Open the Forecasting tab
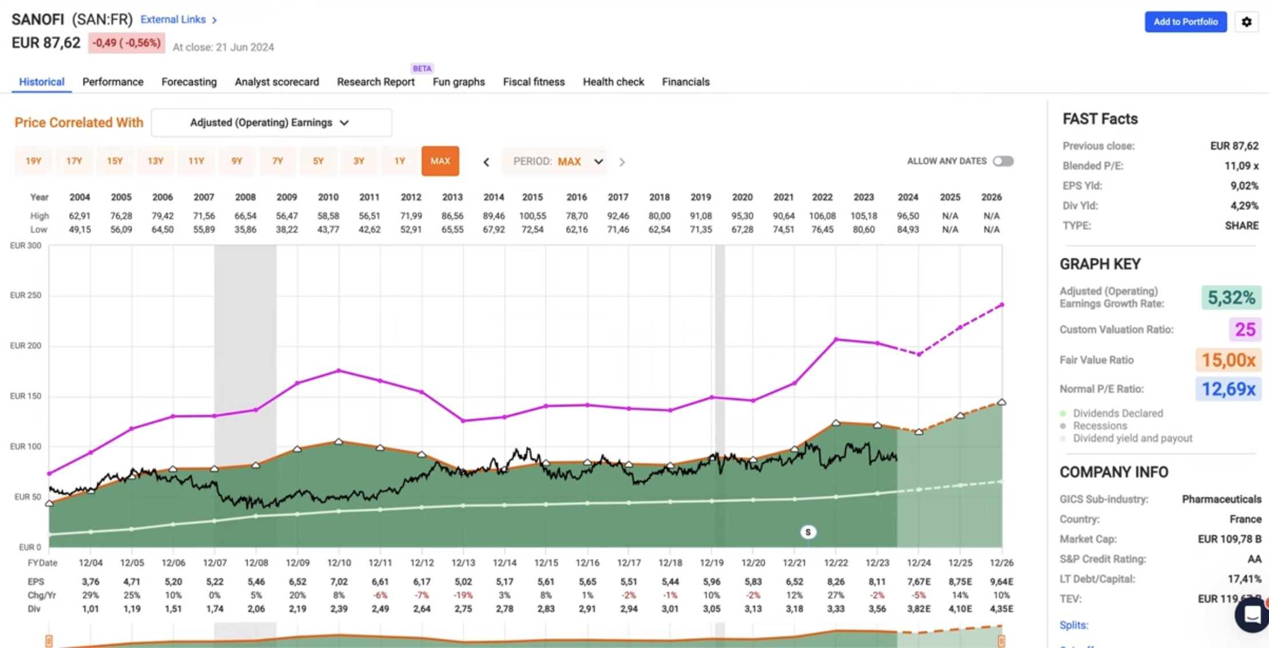 [189, 82]
